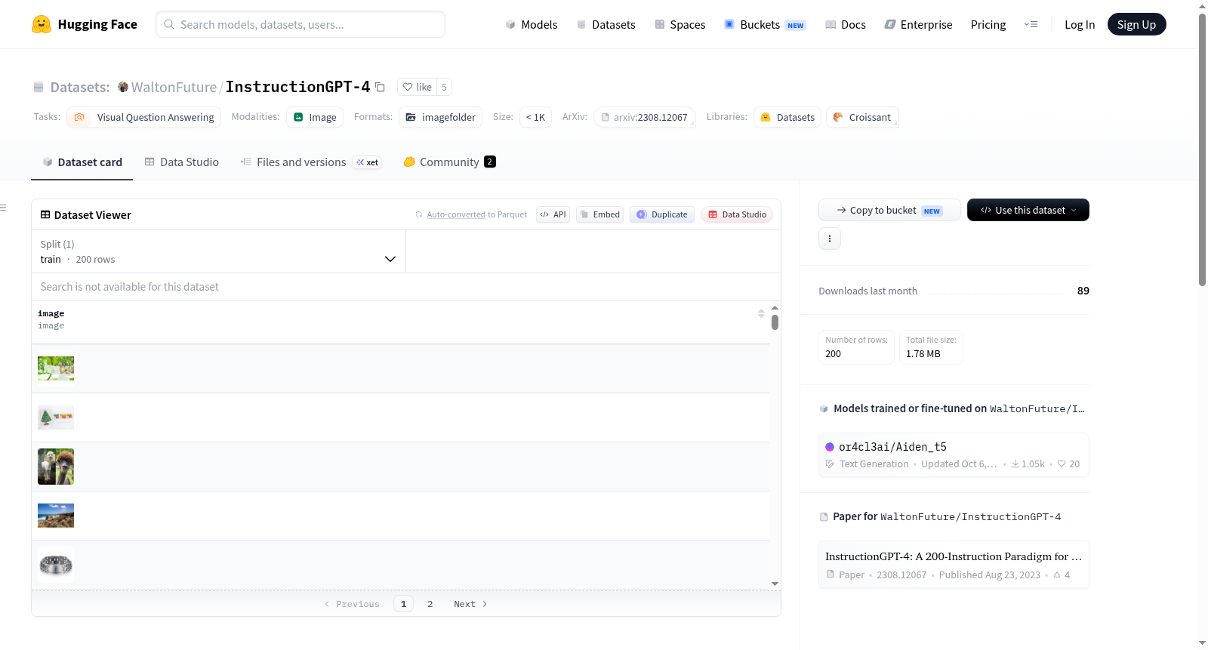Copy the dataset name icon
The image size is (1208, 650).
coord(380,88)
